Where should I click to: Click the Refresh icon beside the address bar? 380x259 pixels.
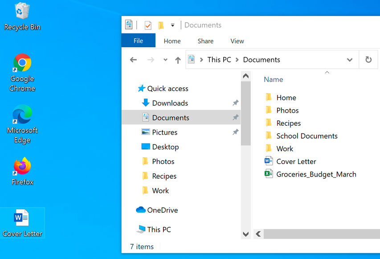click(x=368, y=59)
